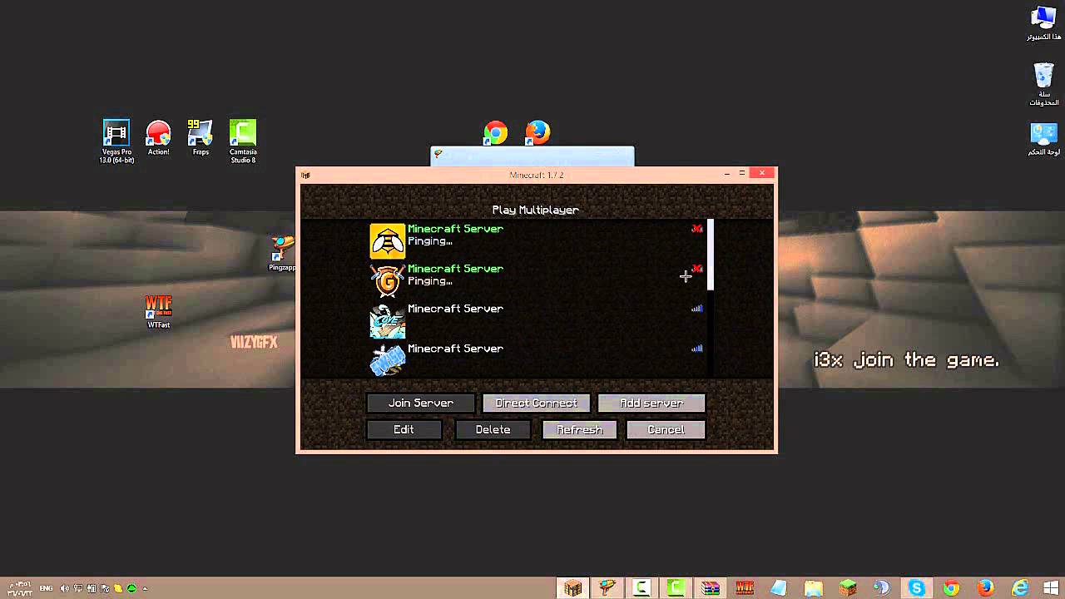Open Firefox desktop shortcut
The image size is (1065, 599).
(x=537, y=133)
